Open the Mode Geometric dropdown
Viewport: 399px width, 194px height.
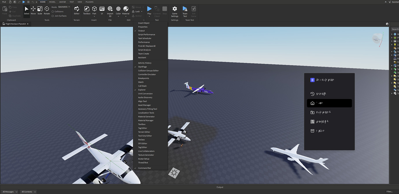64,7
